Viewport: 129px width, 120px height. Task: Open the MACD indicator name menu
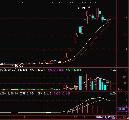pyautogui.click(x=113, y=93)
